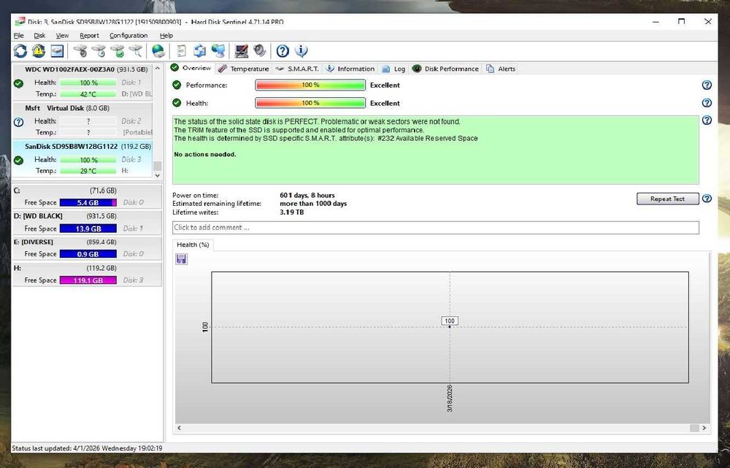The image size is (730, 468).
Task: Click the toolbar About info-bubble icon
Action: (x=301, y=51)
